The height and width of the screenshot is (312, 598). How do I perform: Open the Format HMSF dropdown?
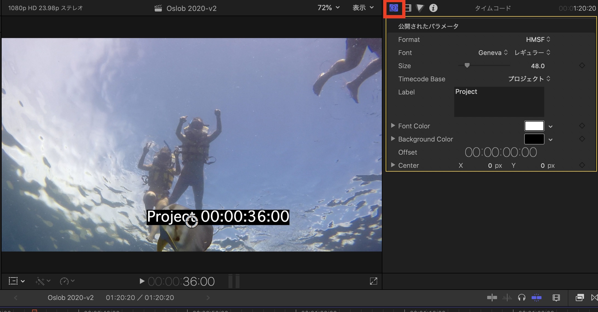tap(538, 40)
